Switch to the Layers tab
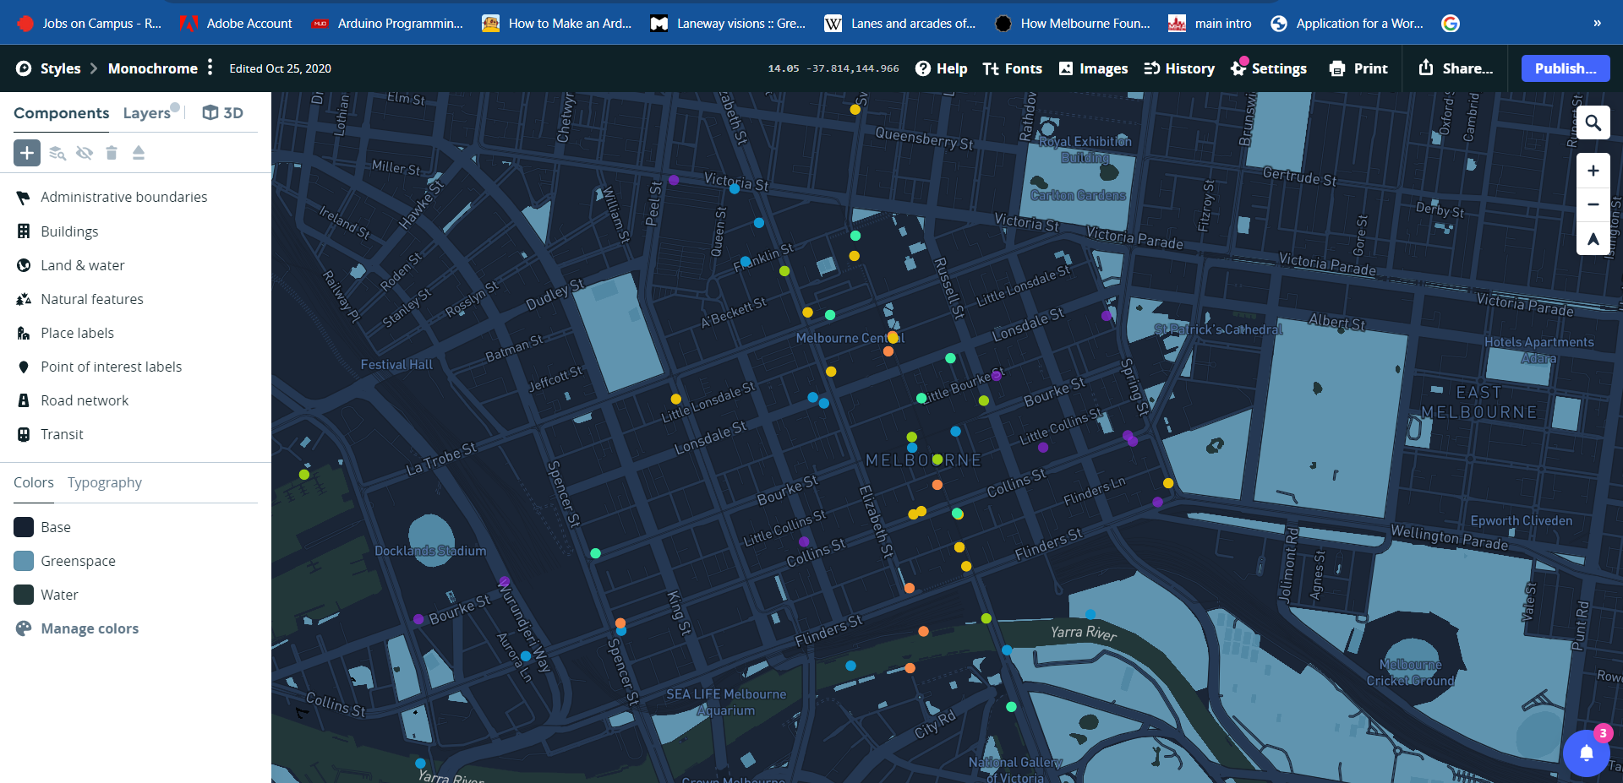Viewport: 1623px width, 783px height. pyautogui.click(x=146, y=113)
